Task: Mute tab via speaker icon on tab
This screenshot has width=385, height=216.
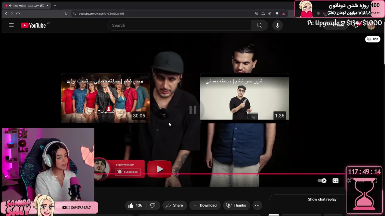Action: click(10, 5)
